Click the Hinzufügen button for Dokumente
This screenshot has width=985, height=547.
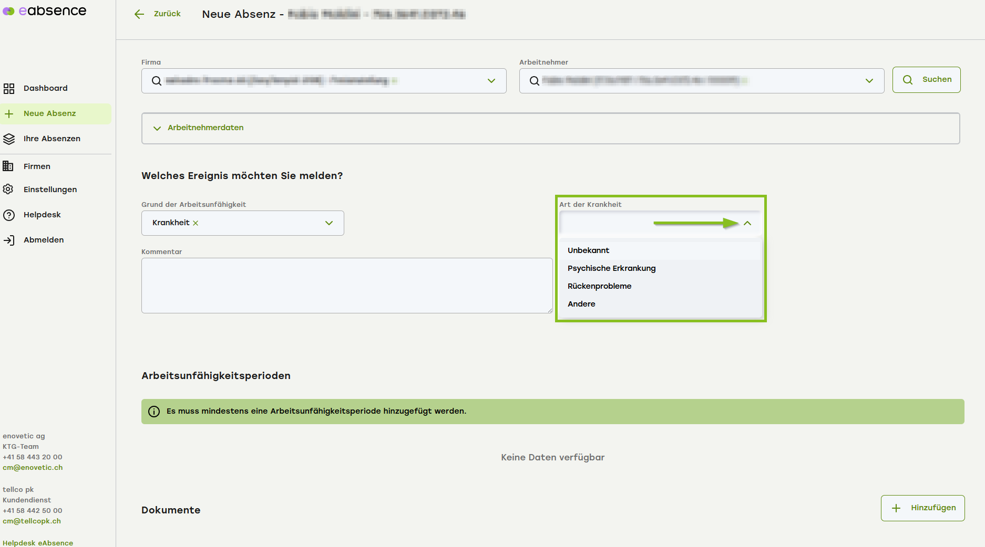click(x=922, y=508)
